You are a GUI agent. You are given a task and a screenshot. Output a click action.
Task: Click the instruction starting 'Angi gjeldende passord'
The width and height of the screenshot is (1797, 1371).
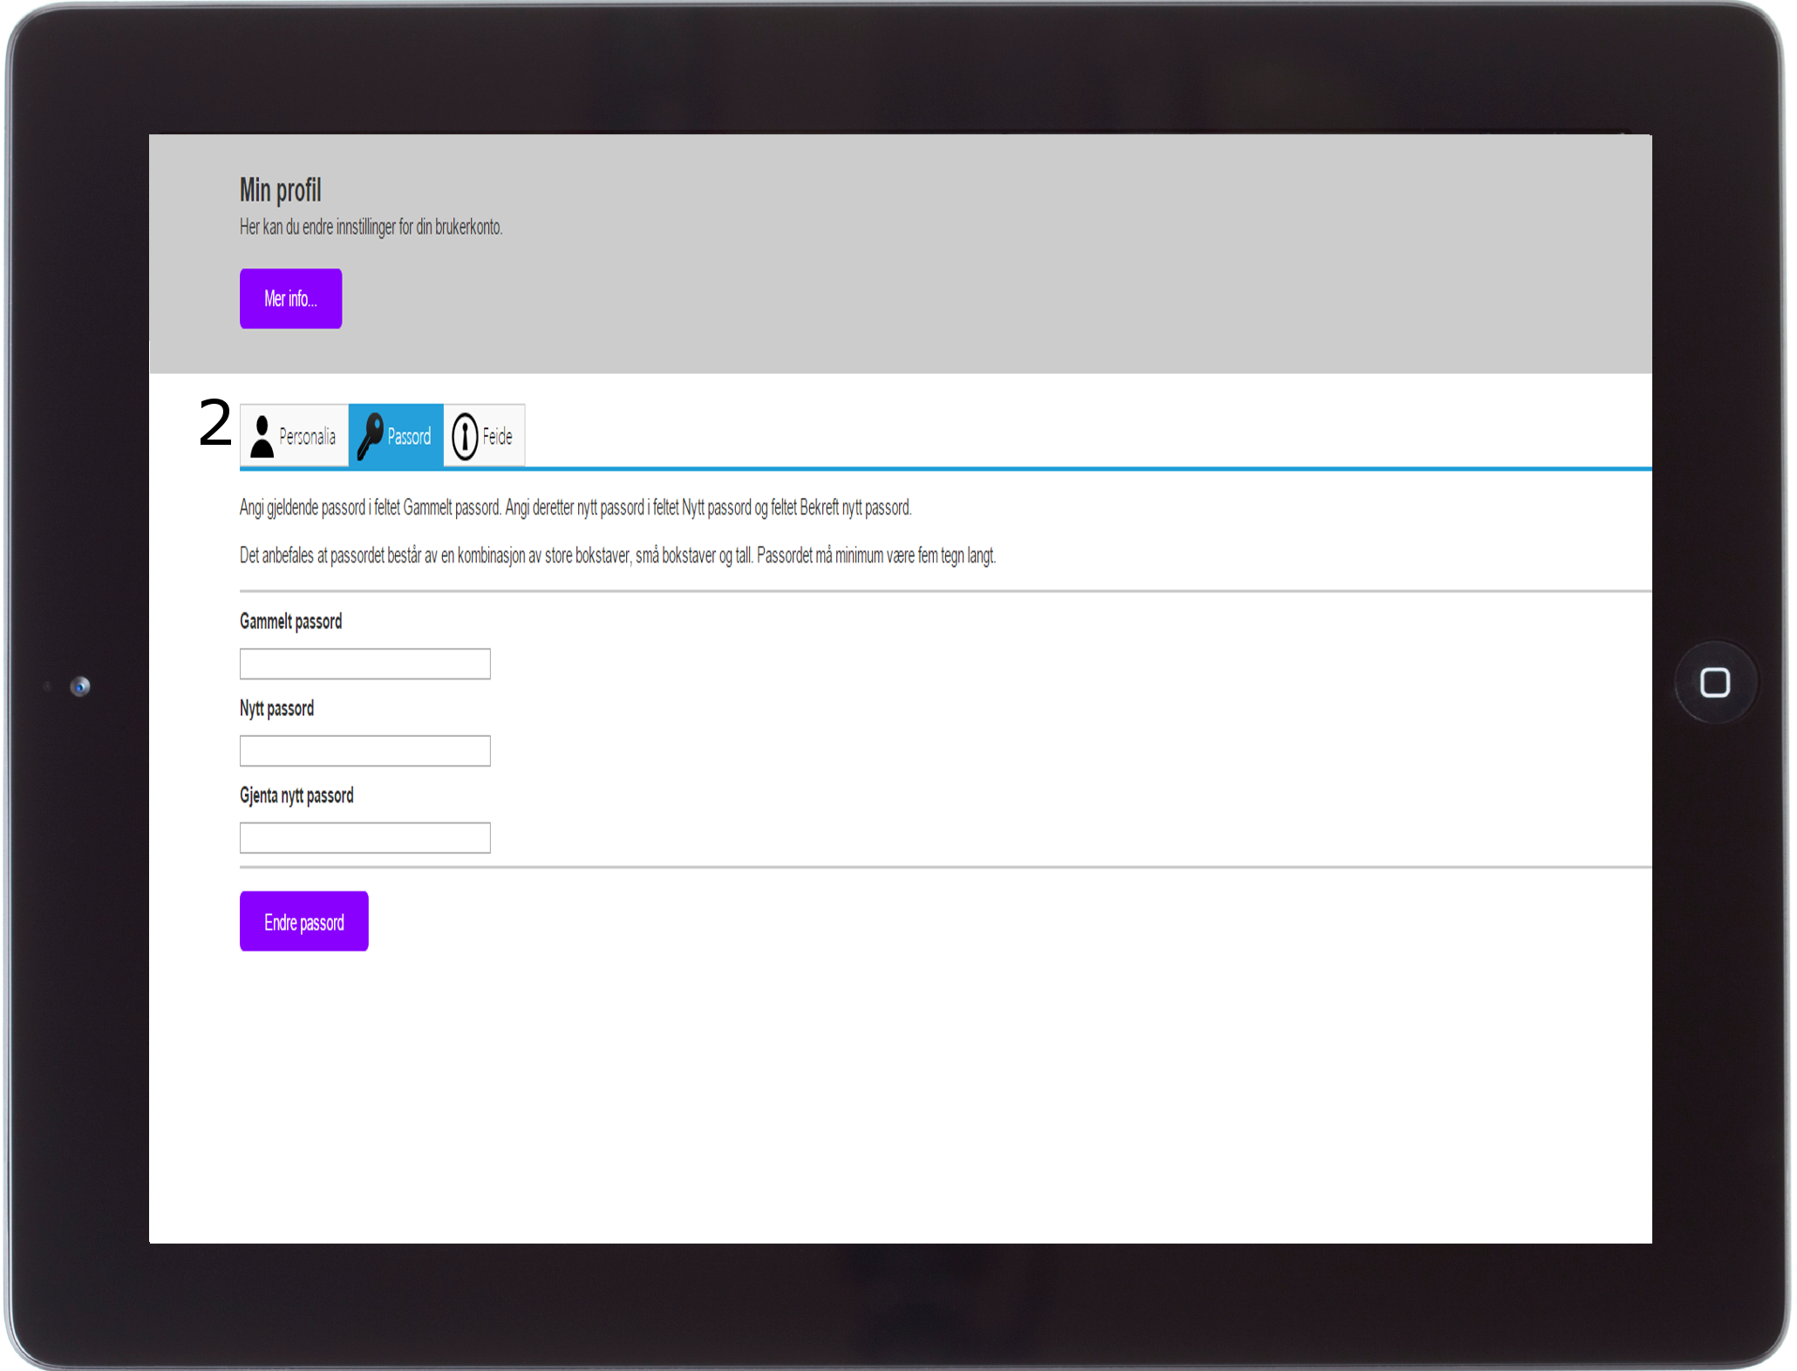[x=575, y=508]
